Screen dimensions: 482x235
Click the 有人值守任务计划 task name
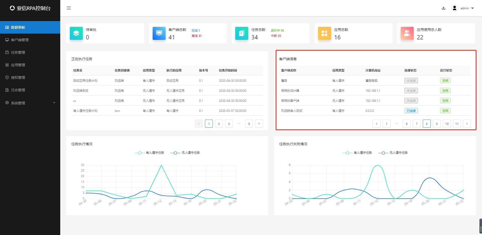coord(85,111)
